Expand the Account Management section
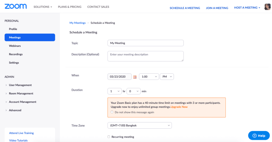Viewport: 272px width, 142px height. (23, 102)
